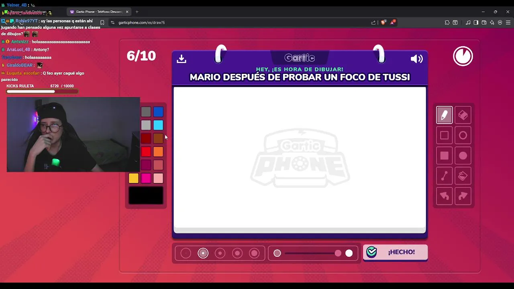514x289 pixels.
Task: Click chat user 'GiraldoBBAR'
Action: coord(20,65)
